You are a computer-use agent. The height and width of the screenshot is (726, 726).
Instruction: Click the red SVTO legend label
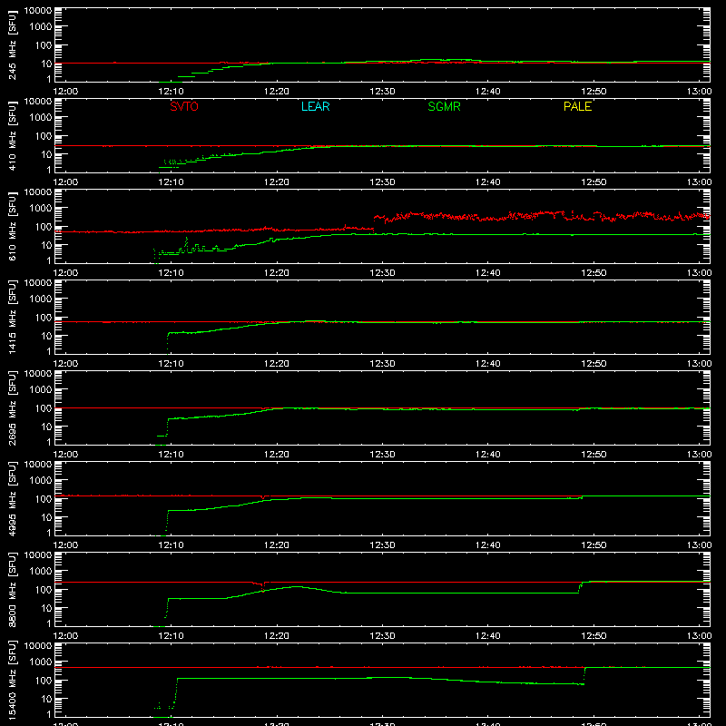tap(184, 106)
